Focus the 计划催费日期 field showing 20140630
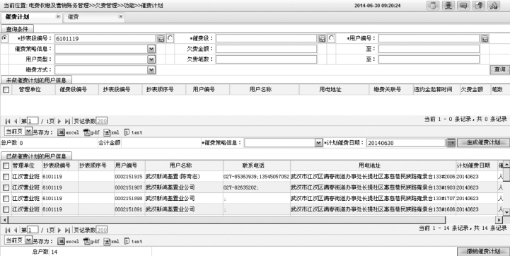510x256 pixels. (406, 143)
